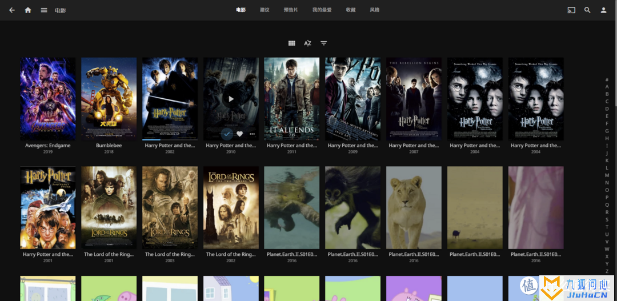
Task: Open the Avengers: Endgame poster
Action: tap(48, 99)
